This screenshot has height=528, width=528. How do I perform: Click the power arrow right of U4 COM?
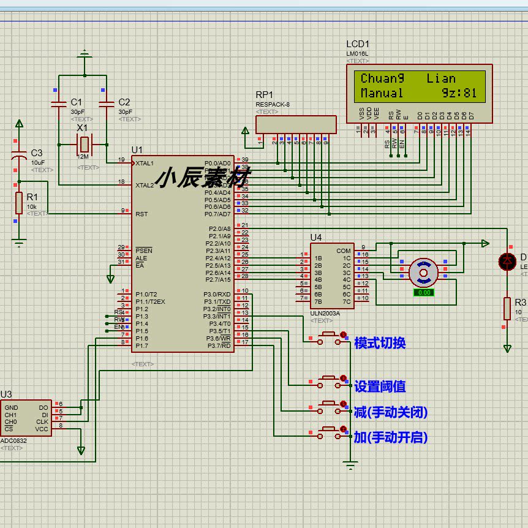[x=485, y=243]
